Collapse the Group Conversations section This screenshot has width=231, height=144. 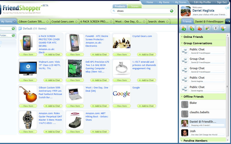point(182,43)
